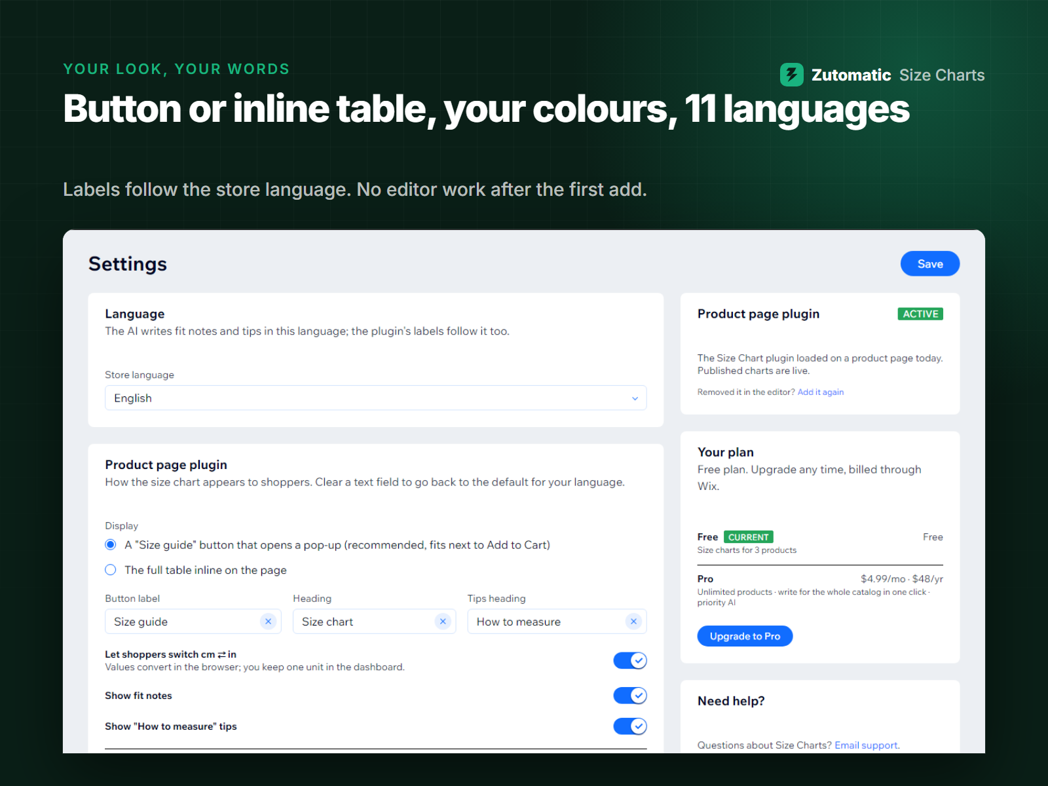Edit the Button label text field
The image size is (1048, 786).
tap(183, 622)
